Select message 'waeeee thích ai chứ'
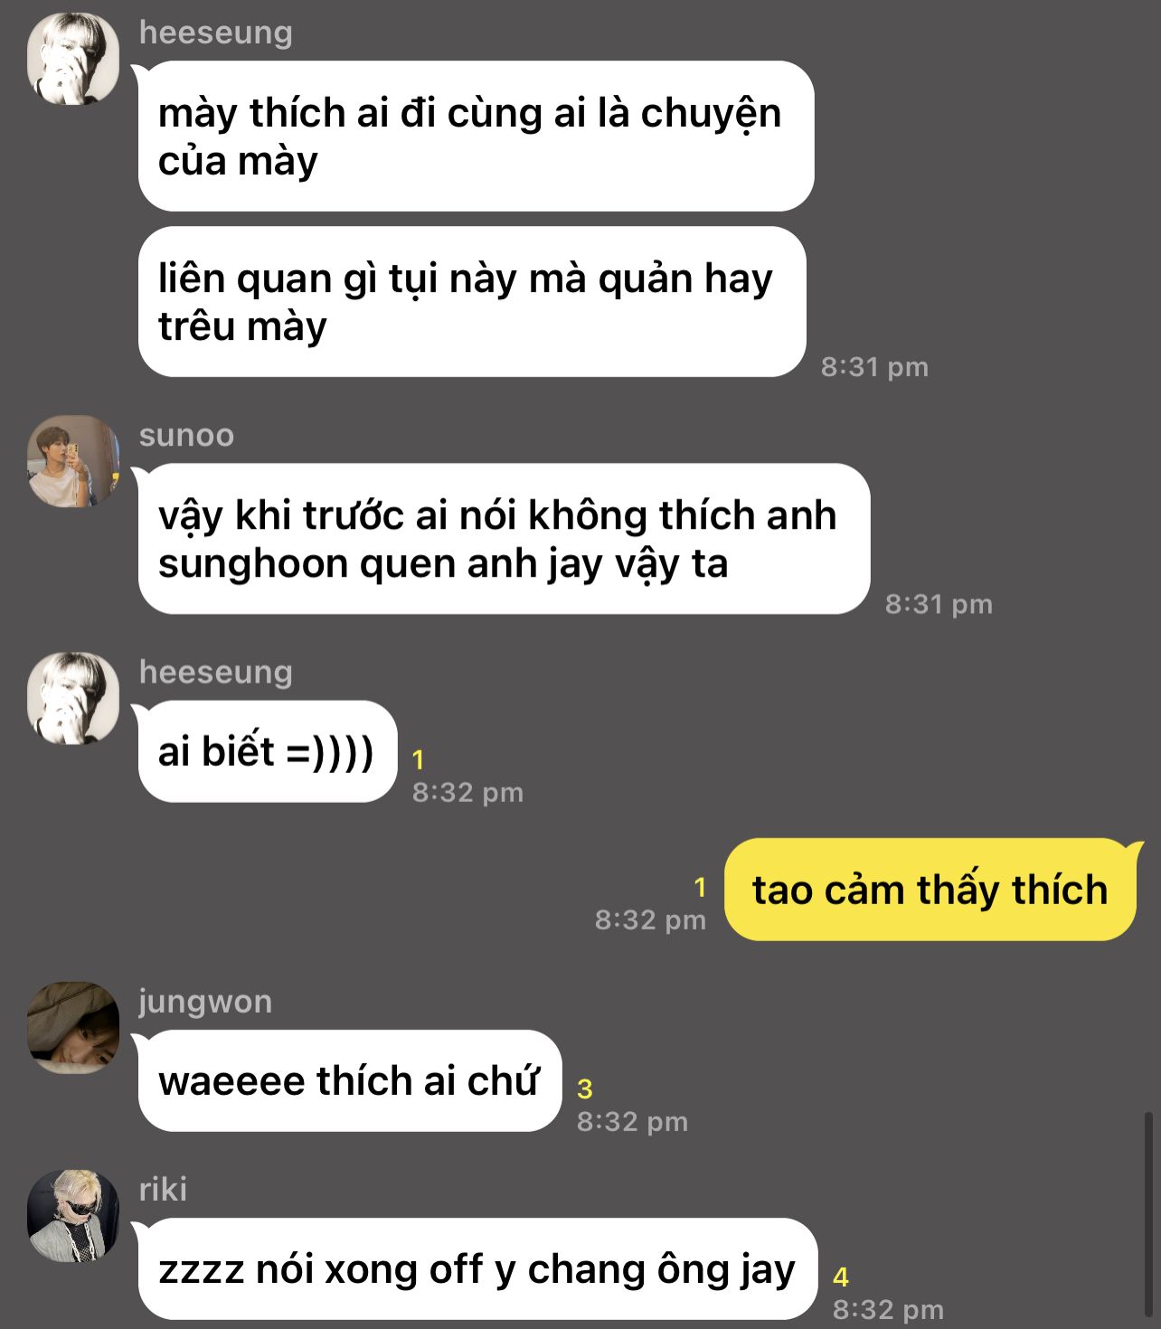The height and width of the screenshot is (1329, 1161). (x=350, y=1080)
